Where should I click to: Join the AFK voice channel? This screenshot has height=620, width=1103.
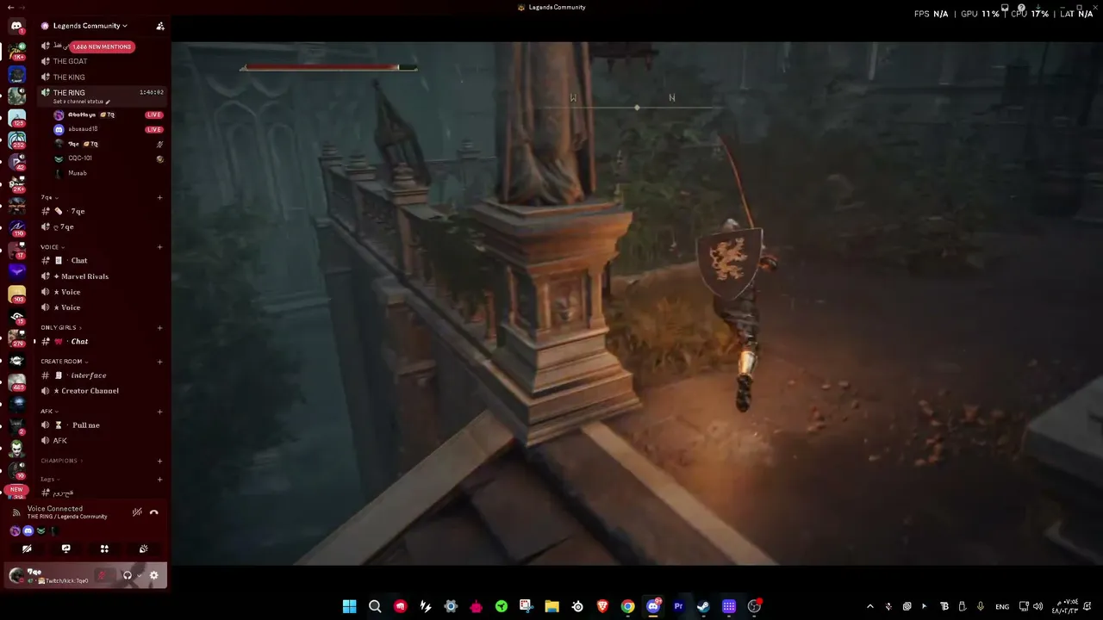101,441
